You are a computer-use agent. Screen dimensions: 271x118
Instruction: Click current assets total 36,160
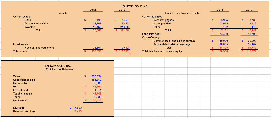[x=124, y=31]
